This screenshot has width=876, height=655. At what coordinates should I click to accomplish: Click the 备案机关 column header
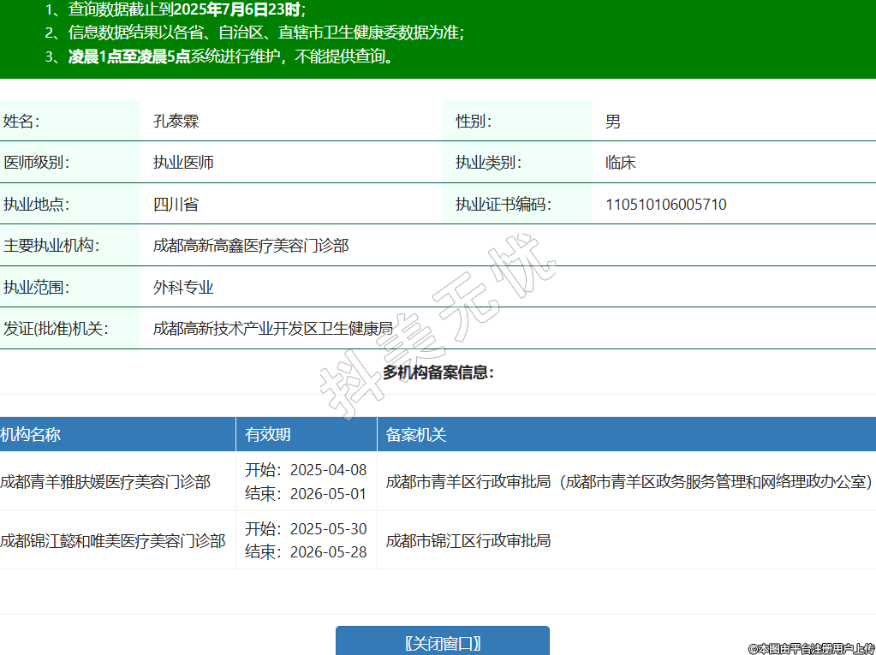click(416, 434)
